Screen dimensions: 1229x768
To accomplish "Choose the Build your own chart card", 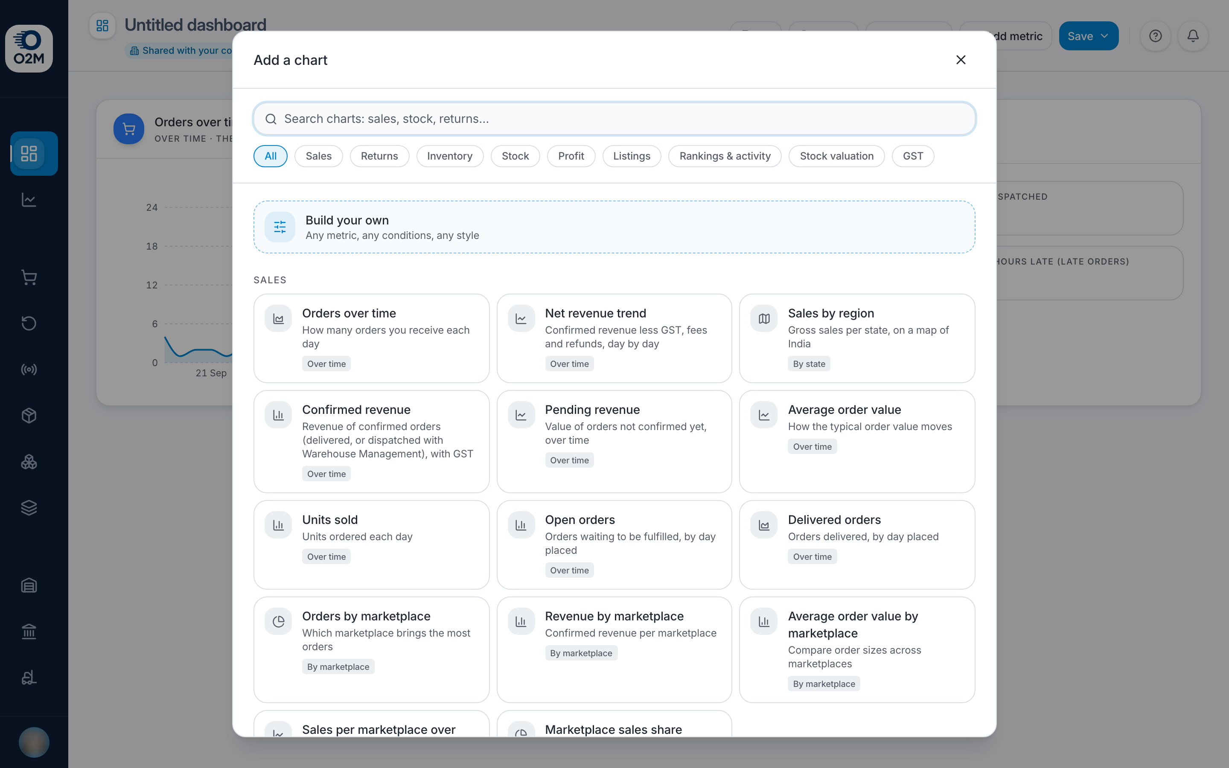I will coord(614,227).
